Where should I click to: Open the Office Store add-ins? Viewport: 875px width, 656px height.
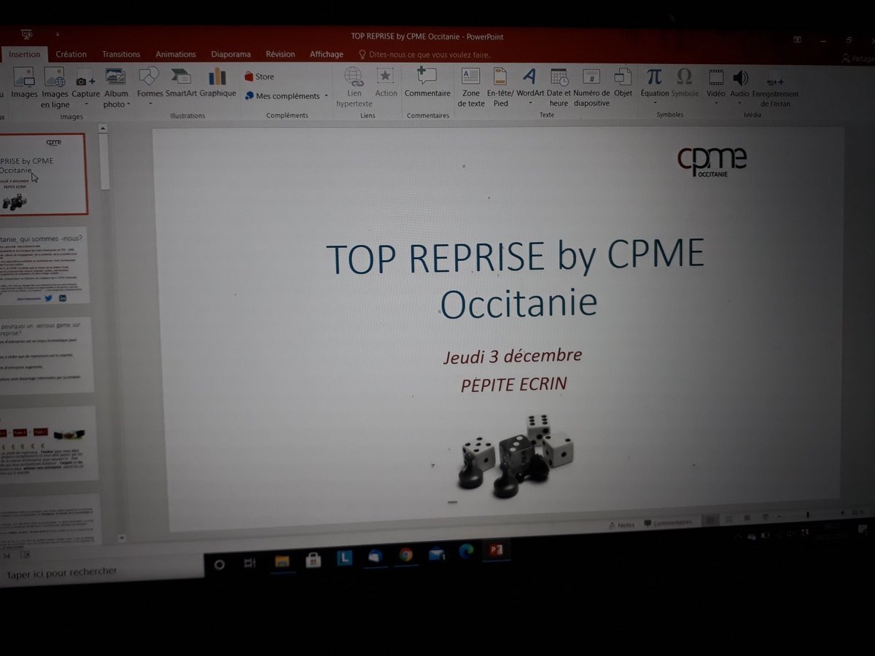[259, 77]
